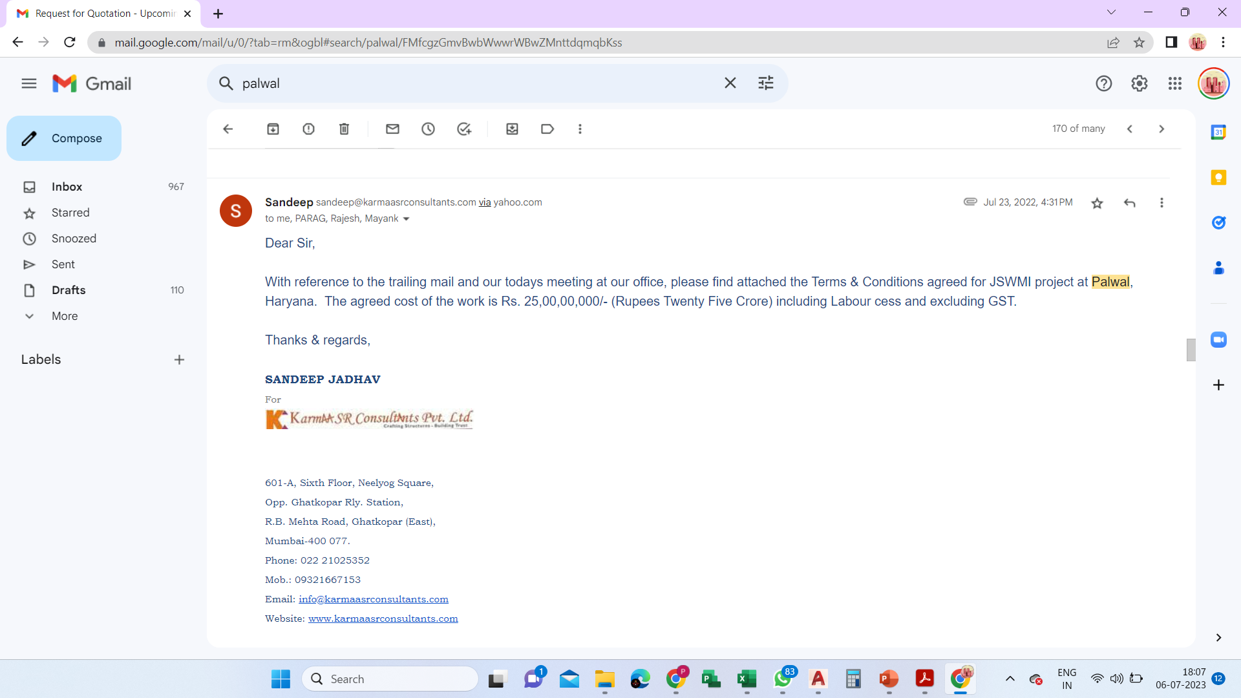
Task: Click the search mail field
Action: 478,83
